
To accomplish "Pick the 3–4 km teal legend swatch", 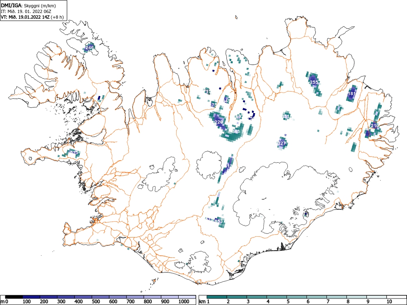I will tap(257, 297).
